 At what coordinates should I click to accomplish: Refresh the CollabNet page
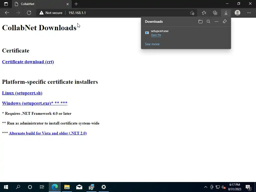point(29,13)
